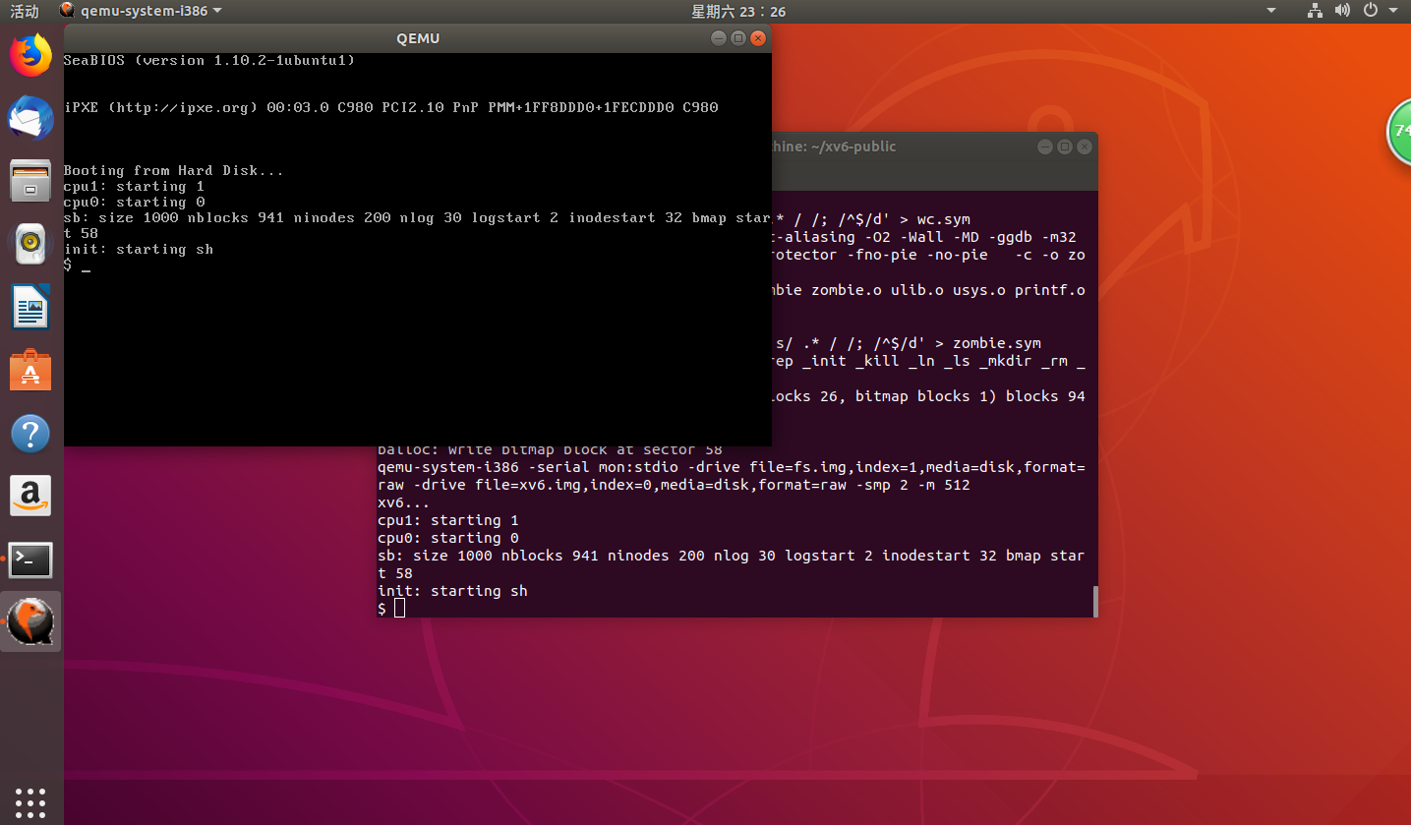Launch the Amazon shortcut
This screenshot has height=825, width=1411.
[30, 496]
